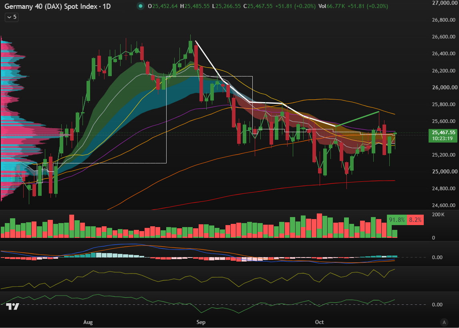Open the Germany 40 (DAX) Spot Index symbol title

[x=50, y=6]
